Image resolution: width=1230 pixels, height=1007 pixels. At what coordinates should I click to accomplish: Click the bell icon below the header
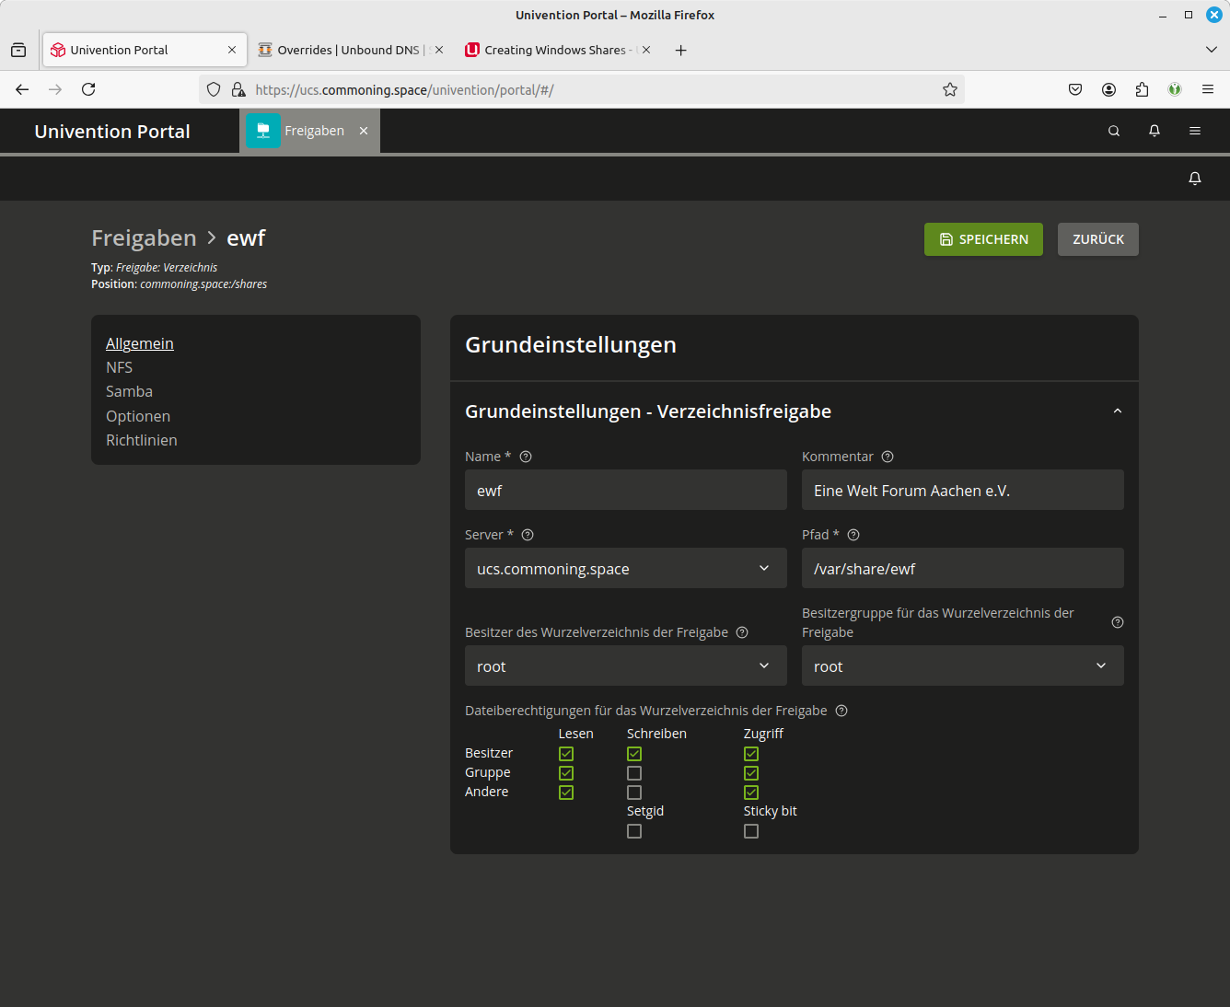point(1195,179)
